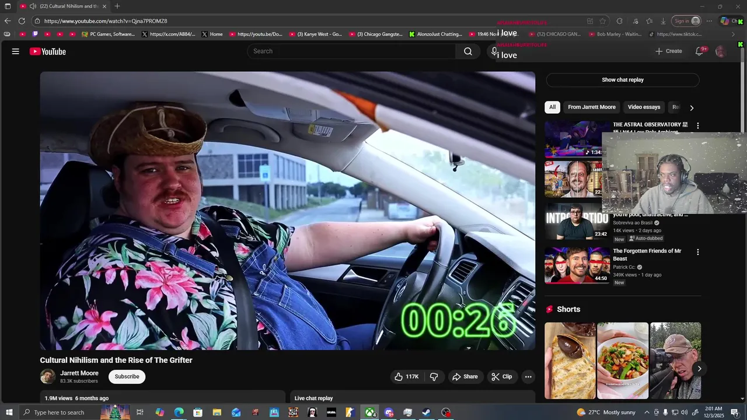
Task: Open the YouTube guide hamburger menu
Action: [16, 51]
